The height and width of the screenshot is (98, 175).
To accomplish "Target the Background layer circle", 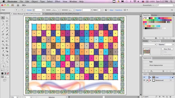I will coord(171,80).
